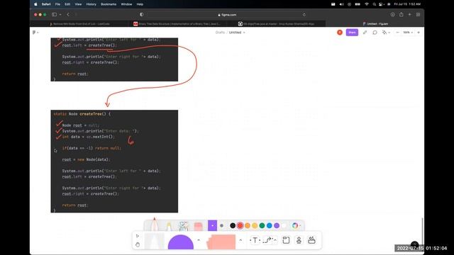Pick the orange marker color
This screenshot has height=255, width=454.
tap(248, 225)
